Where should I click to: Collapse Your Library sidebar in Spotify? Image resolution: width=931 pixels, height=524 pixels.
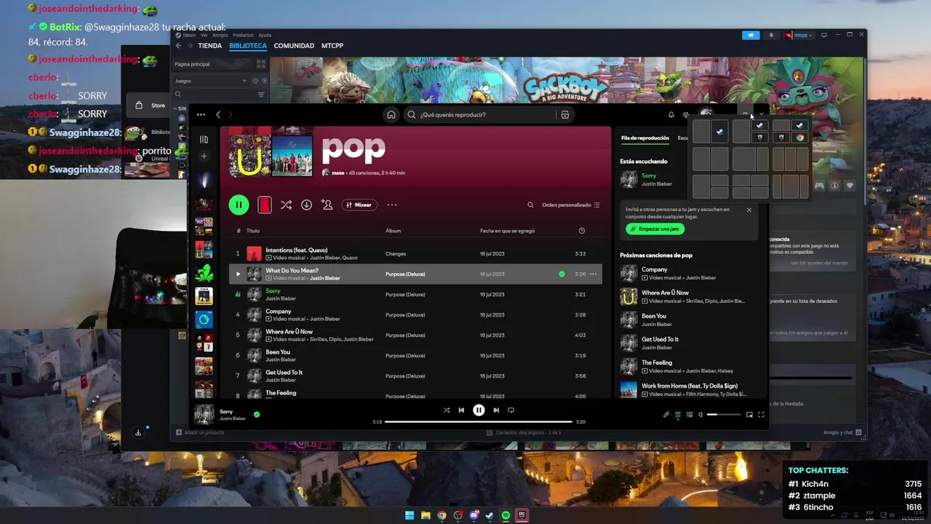(204, 139)
